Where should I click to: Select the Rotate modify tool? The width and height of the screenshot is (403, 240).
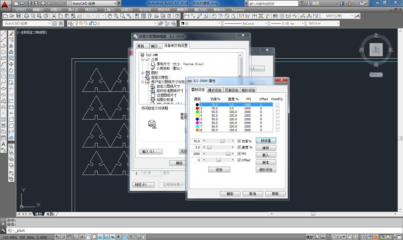click(x=11, y=70)
